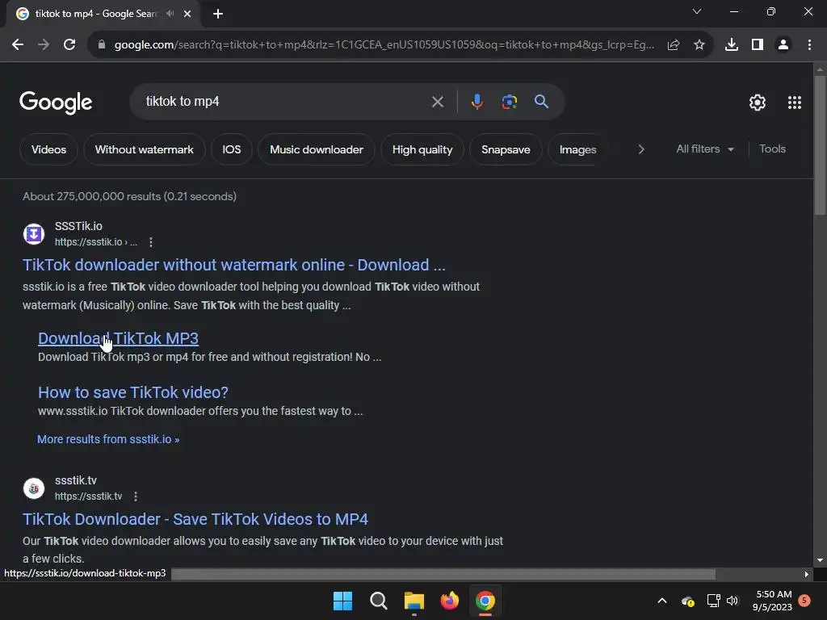Submit search with magnifier icon
The image size is (827, 620).
(542, 102)
